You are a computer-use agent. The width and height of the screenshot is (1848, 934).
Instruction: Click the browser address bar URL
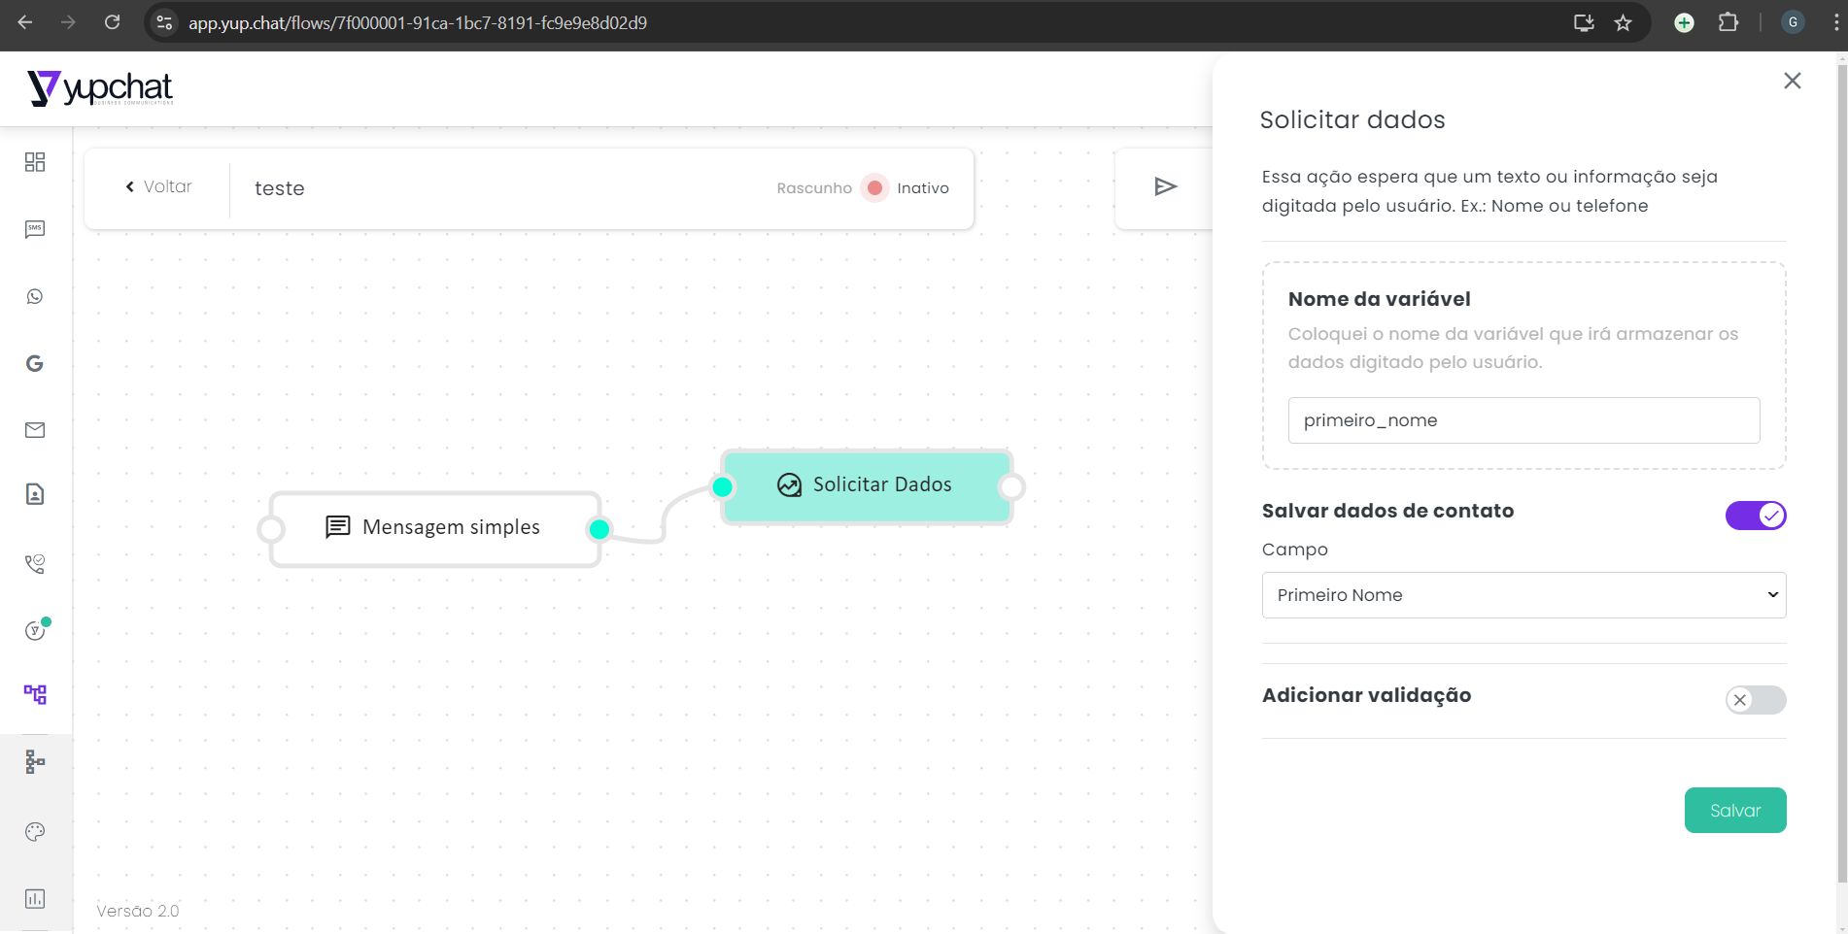(418, 22)
